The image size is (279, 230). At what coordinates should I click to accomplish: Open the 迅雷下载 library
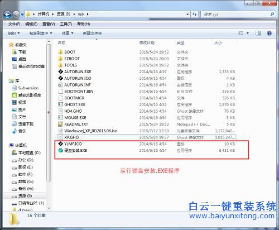(23, 124)
